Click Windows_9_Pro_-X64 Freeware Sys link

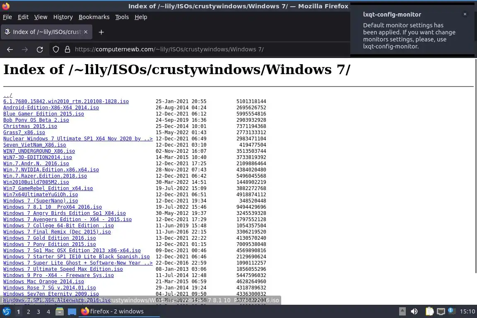click(58, 275)
